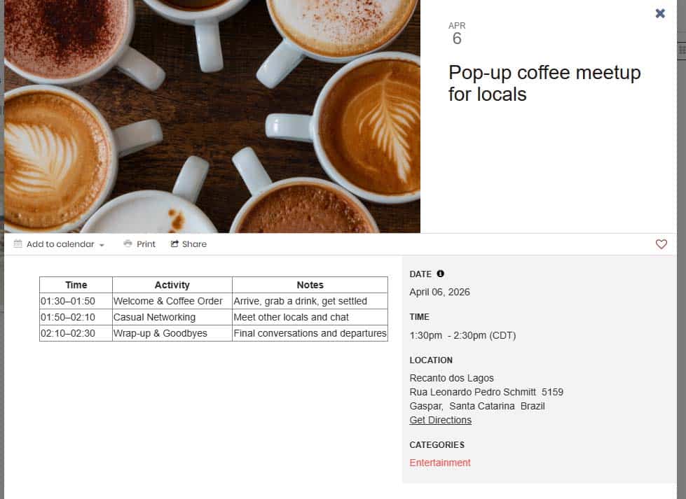Click the share arrow icon
The width and height of the screenshot is (686, 499).
point(174,244)
